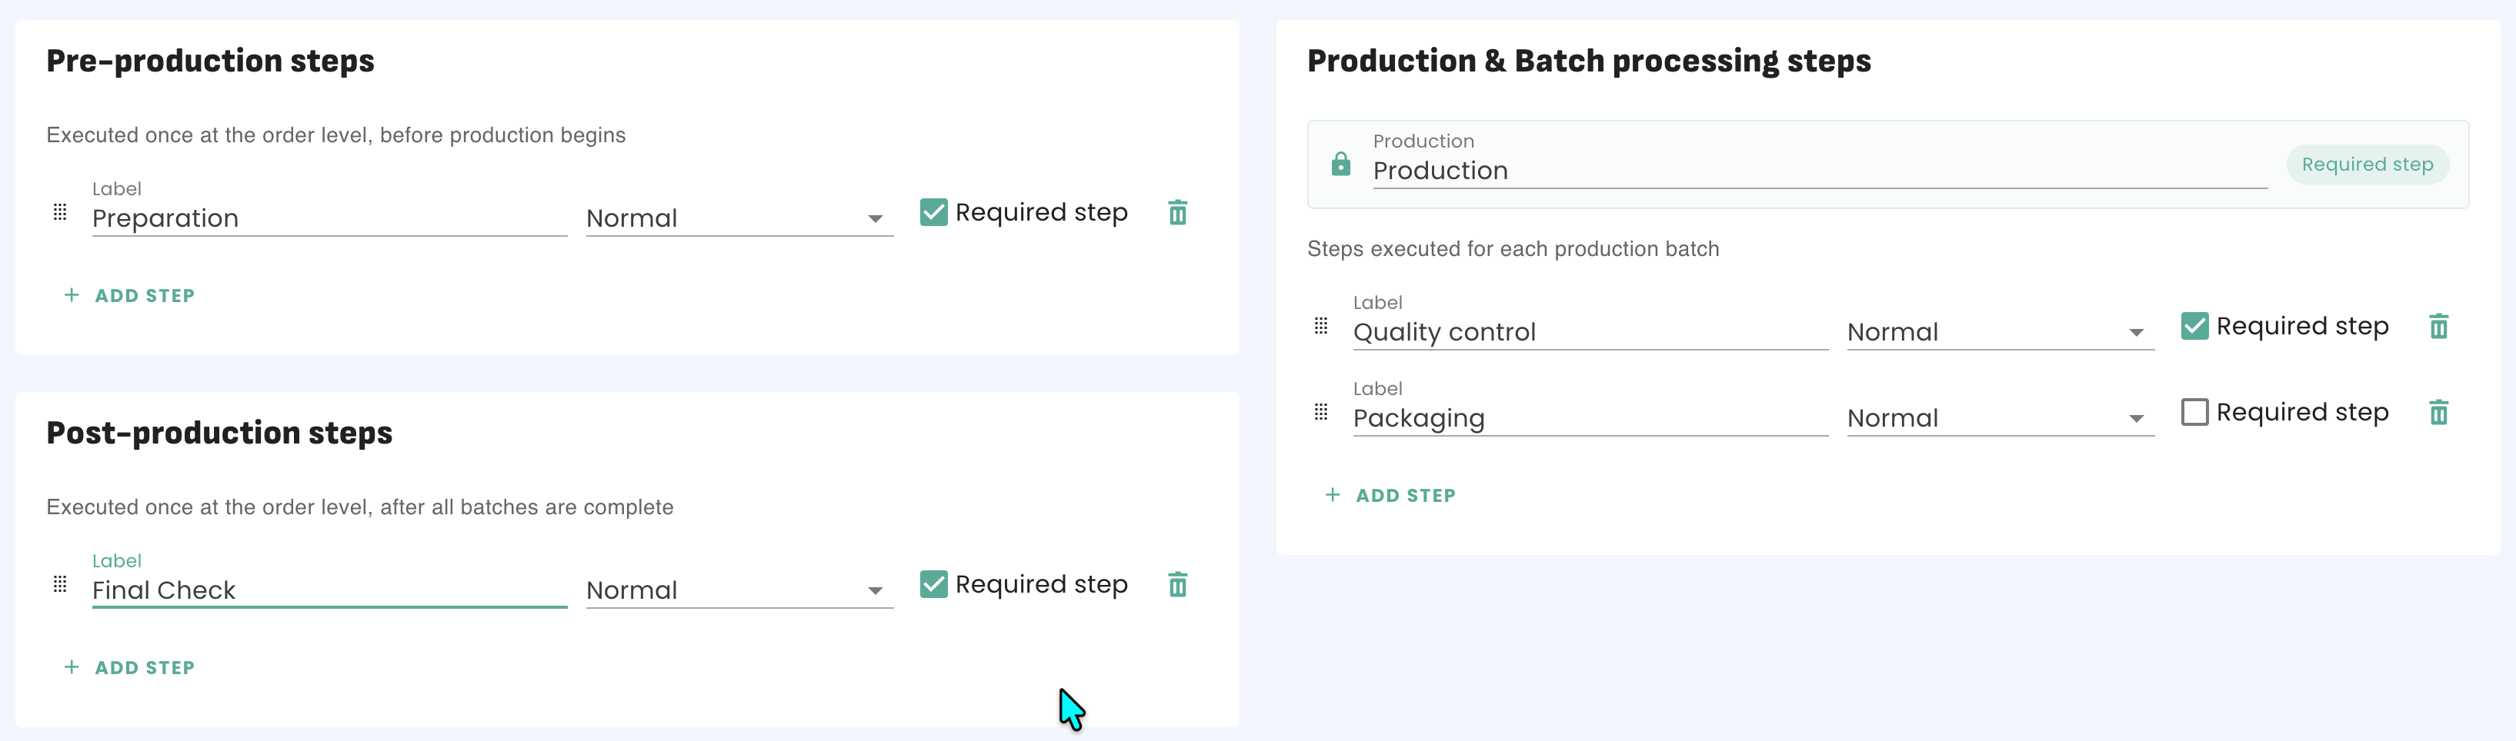
Task: Delete the Final Check step via trash icon
Action: click(1177, 585)
